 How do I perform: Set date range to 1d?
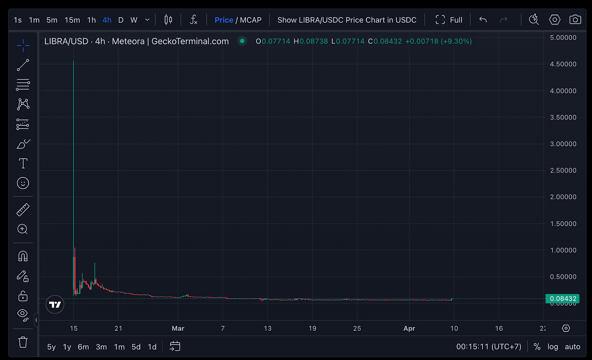click(x=152, y=347)
